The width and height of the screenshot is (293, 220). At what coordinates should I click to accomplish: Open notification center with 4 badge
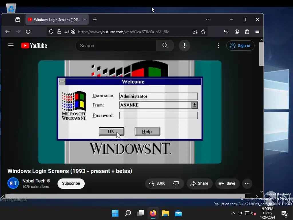click(x=284, y=213)
